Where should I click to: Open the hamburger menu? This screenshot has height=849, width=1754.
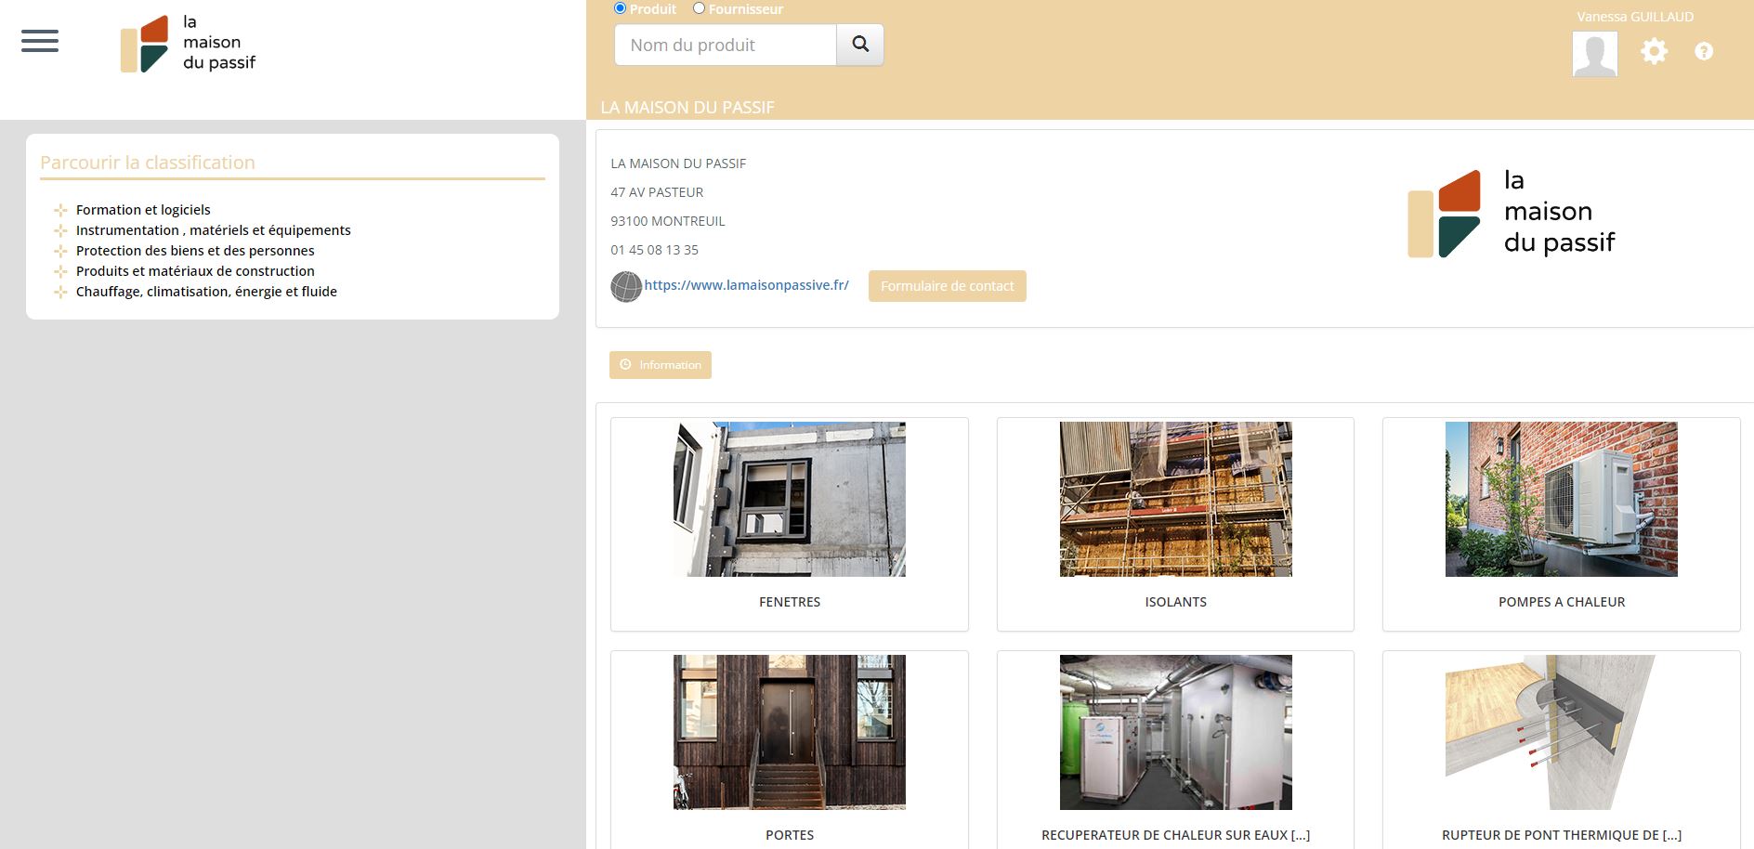click(x=40, y=41)
